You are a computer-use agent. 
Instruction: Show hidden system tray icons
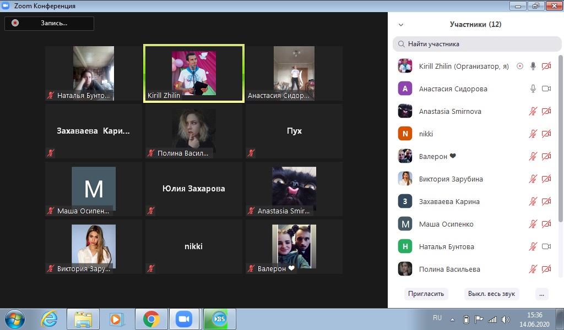coord(452,319)
